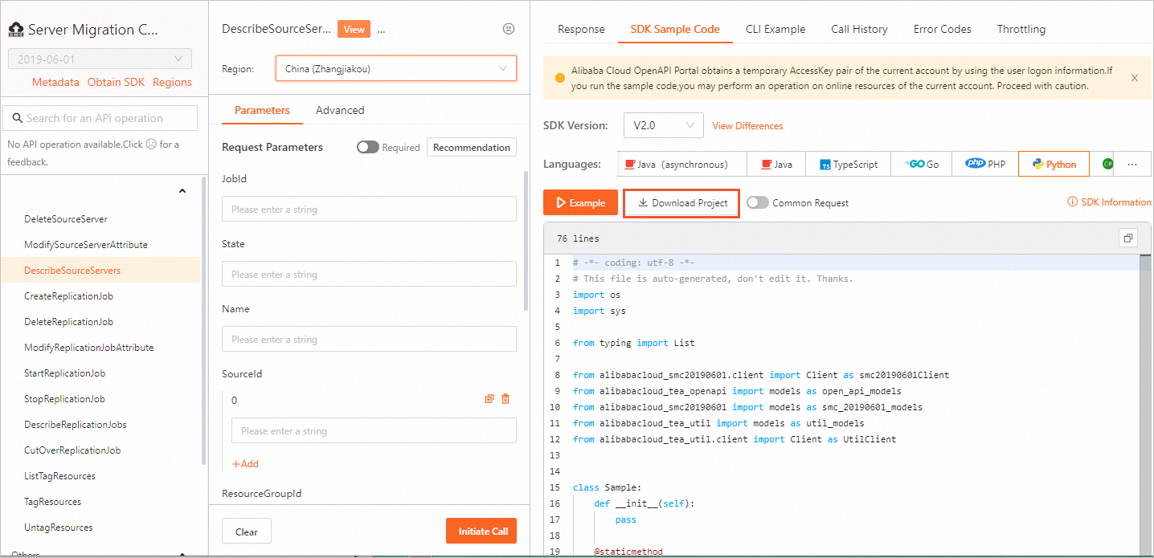1154x558 pixels.
Task: Delete the SourceId item 0
Action: [x=505, y=399]
